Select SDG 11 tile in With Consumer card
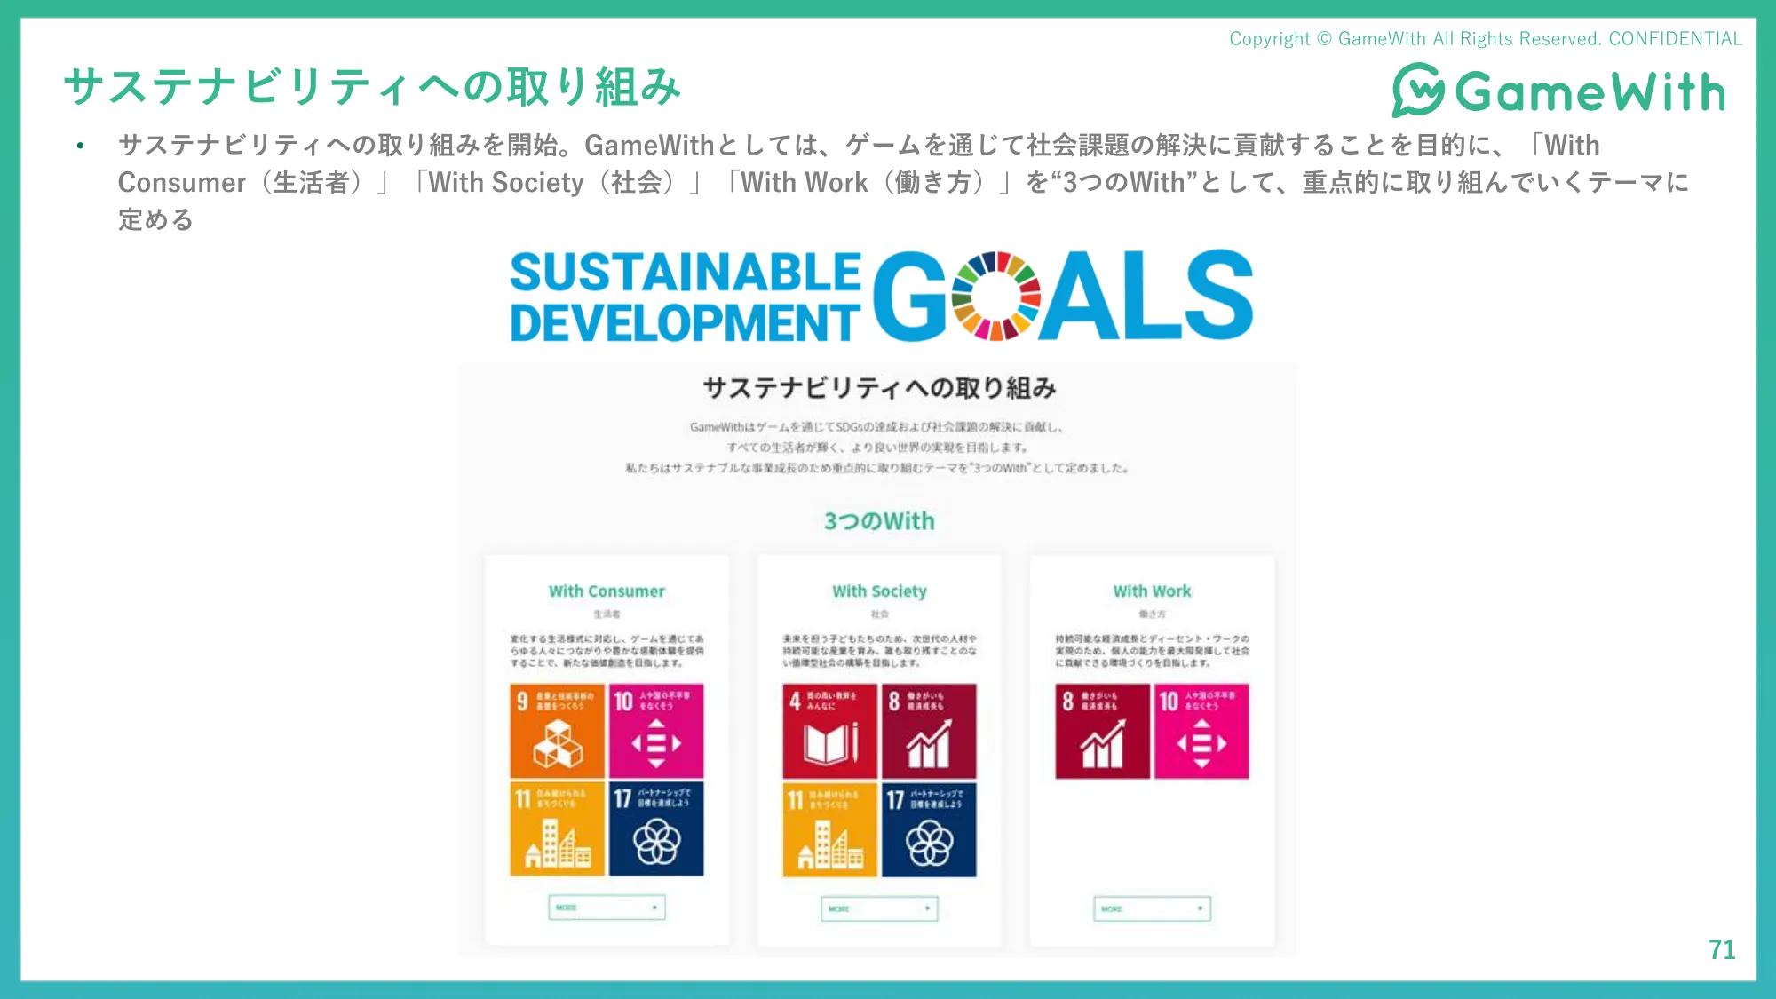The image size is (1776, 999). pyautogui.click(x=557, y=829)
